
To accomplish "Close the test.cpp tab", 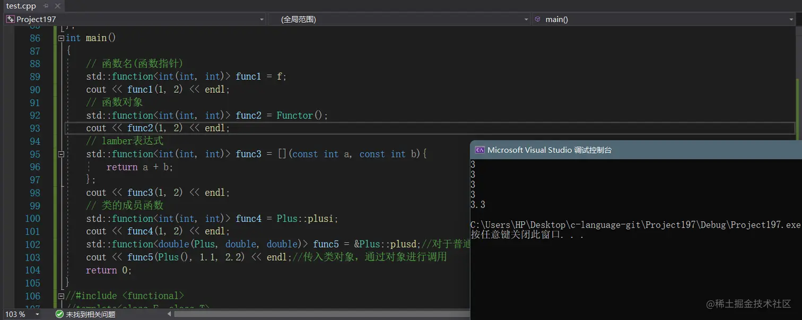I will [57, 6].
